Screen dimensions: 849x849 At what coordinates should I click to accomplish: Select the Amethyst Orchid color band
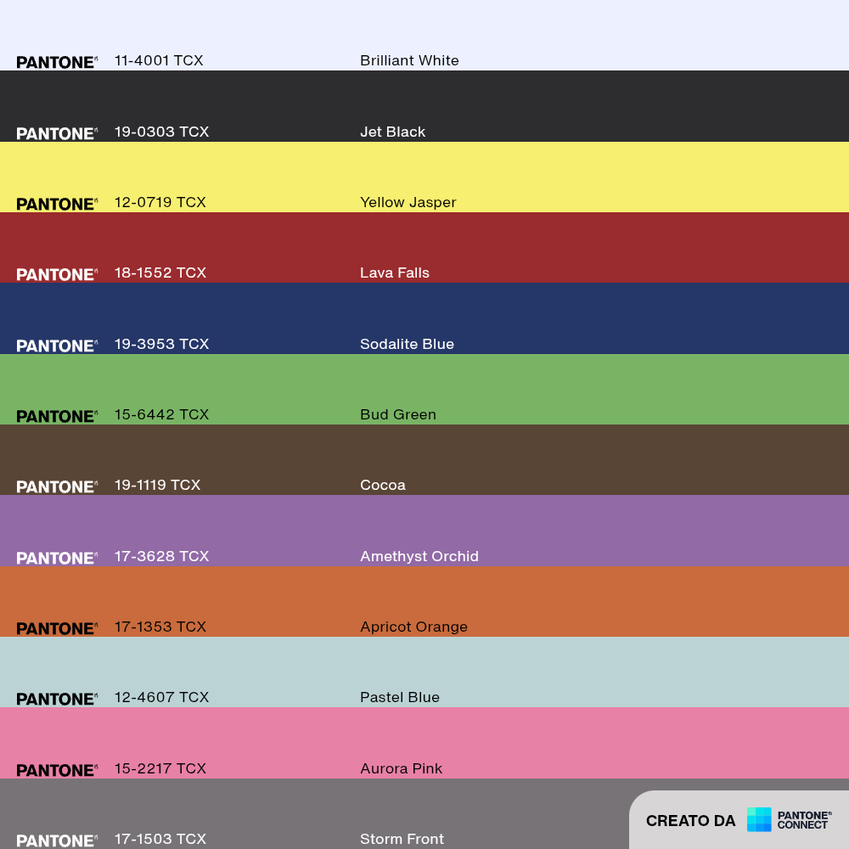point(424,531)
